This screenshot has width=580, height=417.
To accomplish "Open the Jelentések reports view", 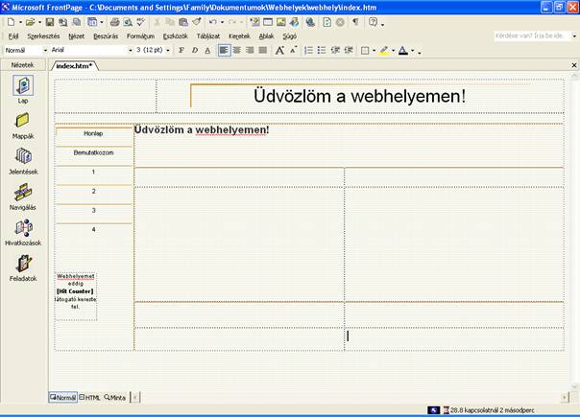I will pos(22,156).
